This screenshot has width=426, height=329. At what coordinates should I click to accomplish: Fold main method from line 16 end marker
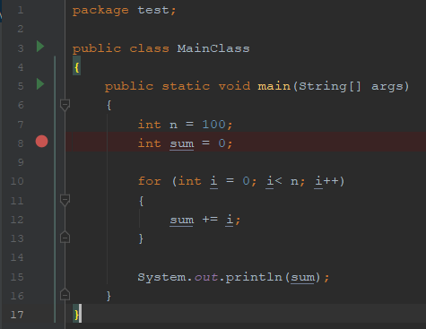65,294
